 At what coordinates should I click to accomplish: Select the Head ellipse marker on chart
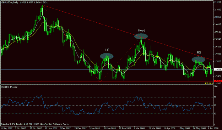[141, 36]
